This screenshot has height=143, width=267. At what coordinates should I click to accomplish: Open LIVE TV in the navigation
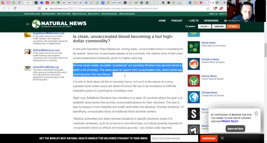click(x=194, y=21)
